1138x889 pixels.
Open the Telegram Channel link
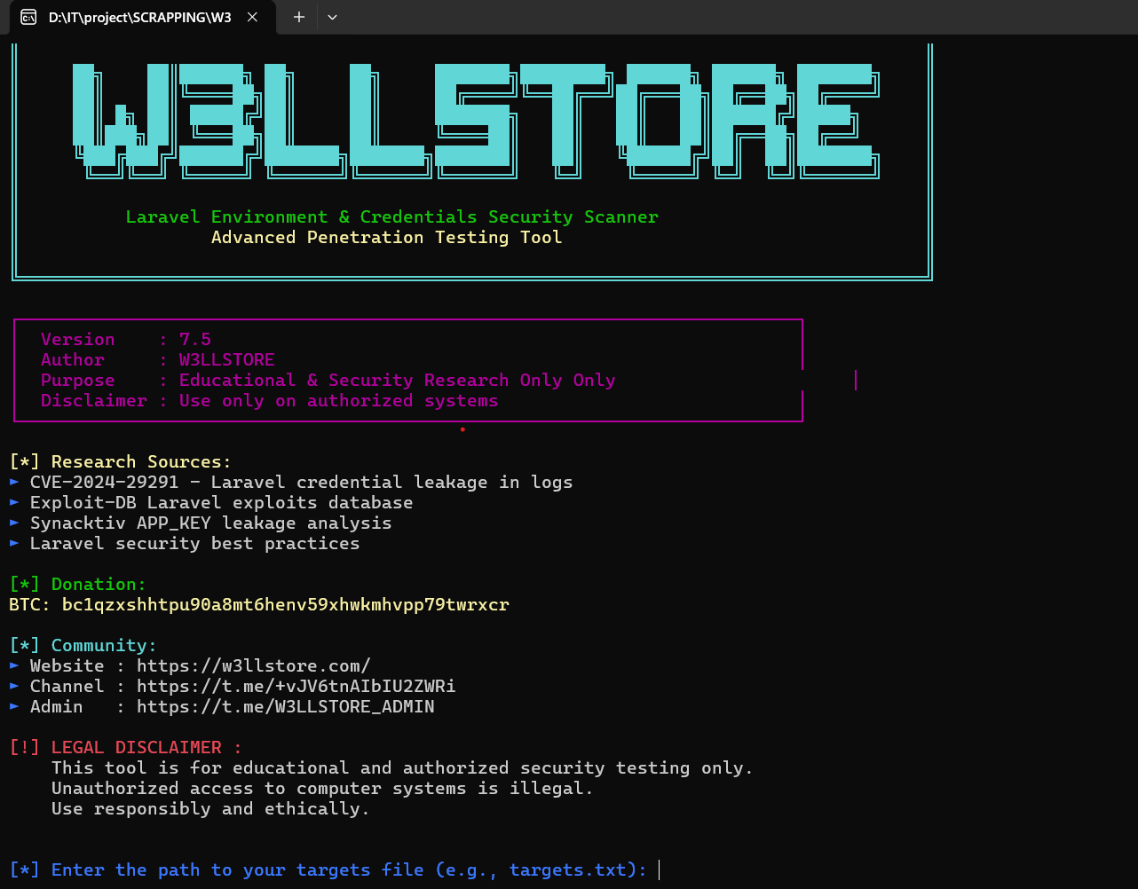(296, 687)
